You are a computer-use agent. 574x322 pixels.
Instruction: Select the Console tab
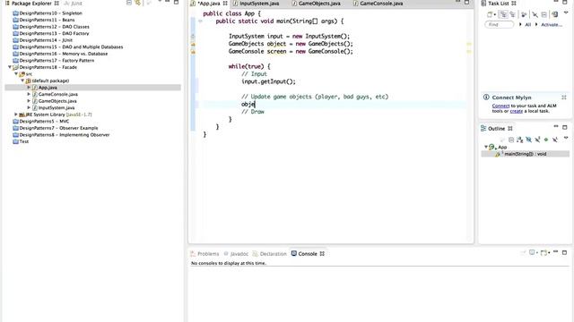[x=308, y=254]
